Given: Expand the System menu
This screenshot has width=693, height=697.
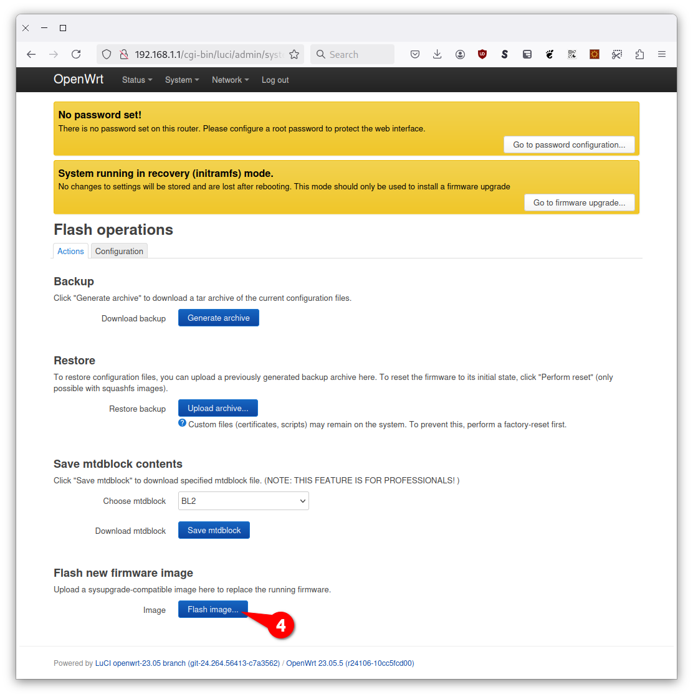Looking at the screenshot, I should pyautogui.click(x=181, y=80).
